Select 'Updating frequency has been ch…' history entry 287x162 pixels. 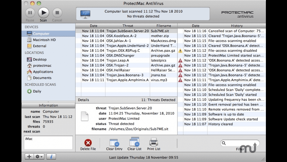[222, 100]
